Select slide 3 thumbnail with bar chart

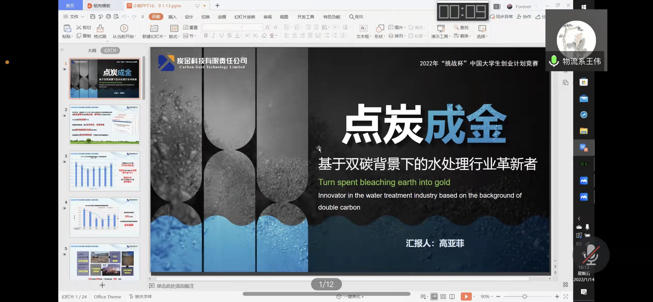point(105,171)
